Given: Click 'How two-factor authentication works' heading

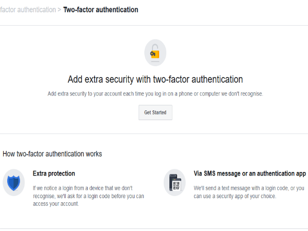Looking at the screenshot, I should [52, 153].
